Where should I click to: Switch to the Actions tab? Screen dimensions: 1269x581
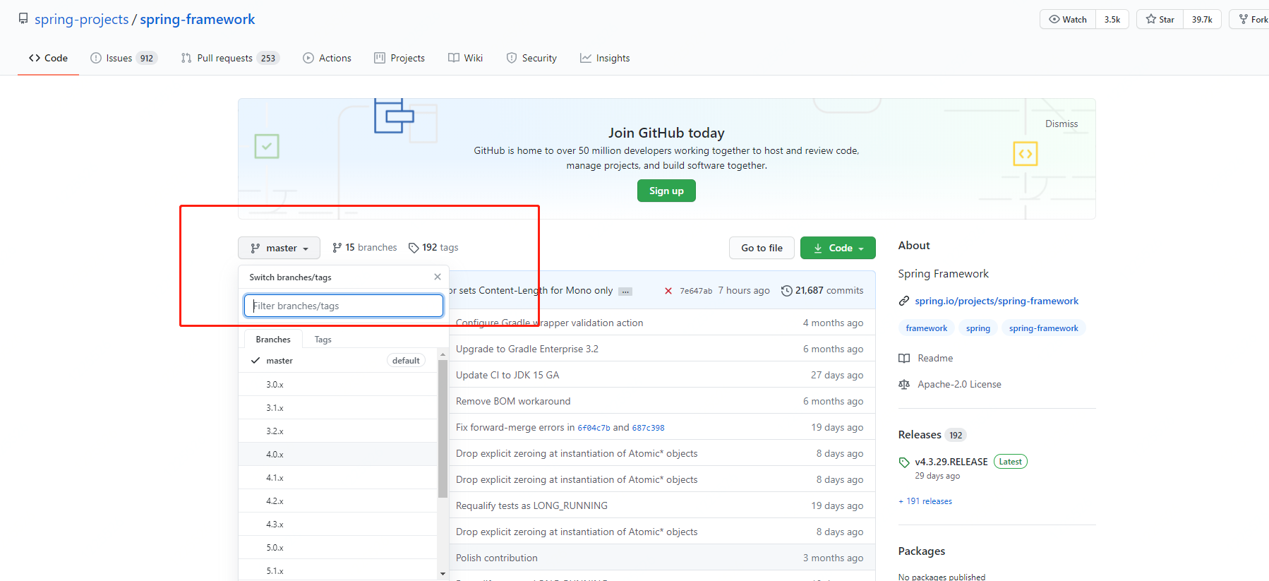(x=327, y=58)
